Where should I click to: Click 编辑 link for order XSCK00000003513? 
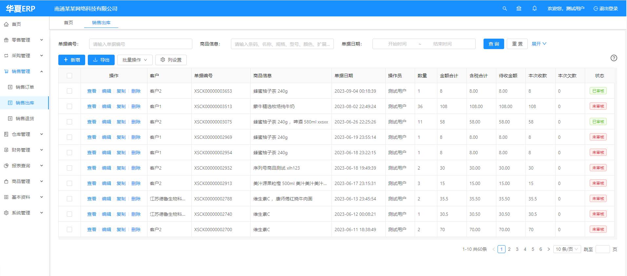click(106, 106)
